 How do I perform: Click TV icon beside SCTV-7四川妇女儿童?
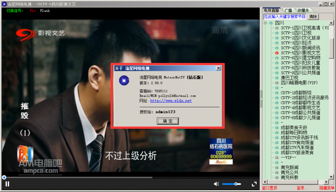(x=277, y=63)
